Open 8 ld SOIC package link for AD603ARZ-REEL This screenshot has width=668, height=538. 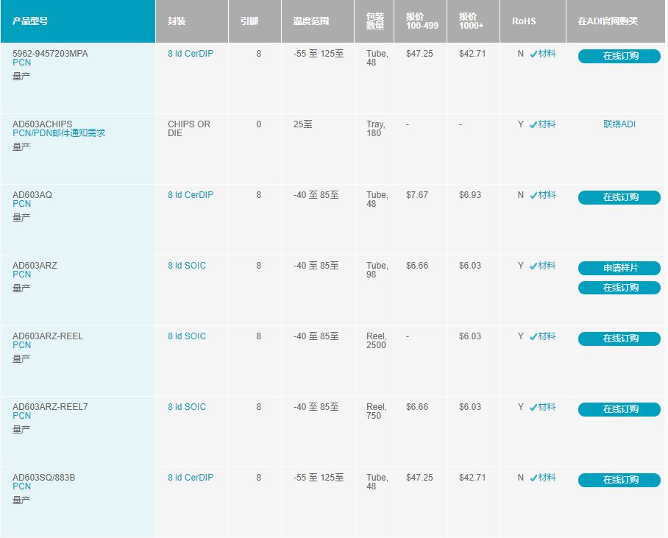pos(187,336)
